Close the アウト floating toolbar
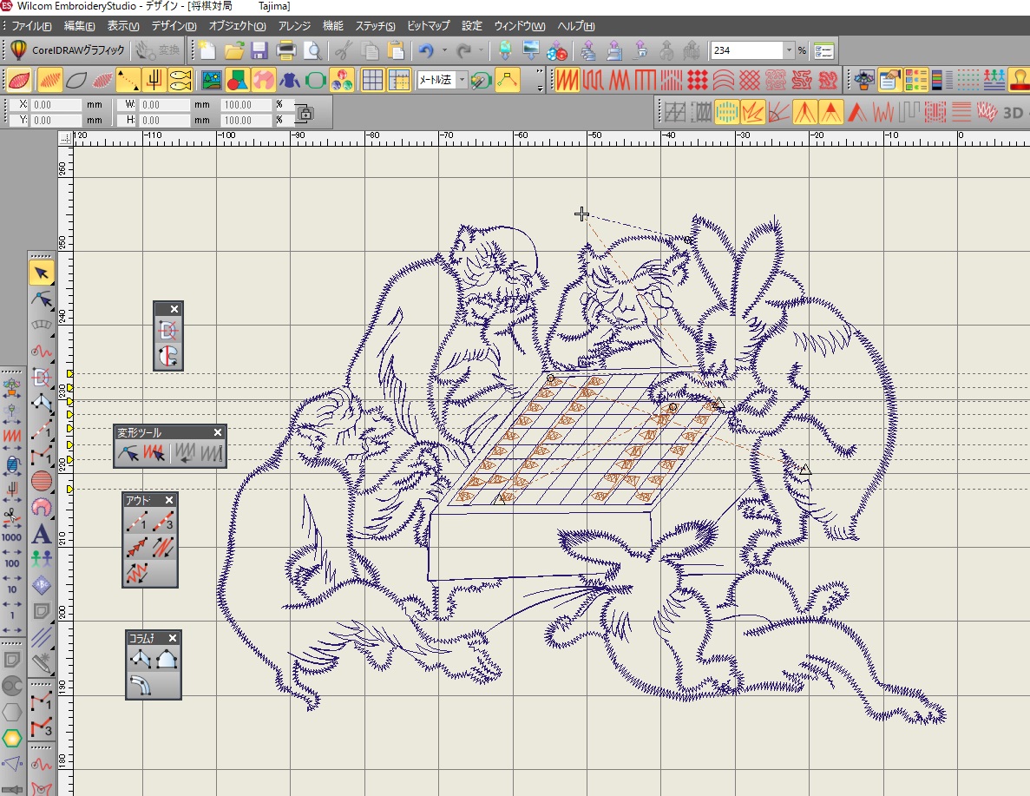This screenshot has width=1030, height=796. tap(169, 500)
